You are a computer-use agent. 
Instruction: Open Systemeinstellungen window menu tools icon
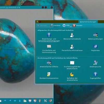coord(37,22)
